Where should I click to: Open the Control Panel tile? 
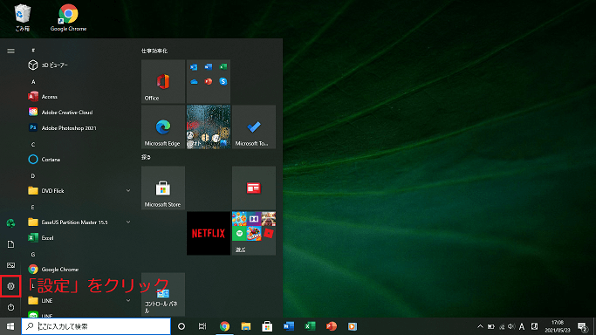tap(163, 294)
